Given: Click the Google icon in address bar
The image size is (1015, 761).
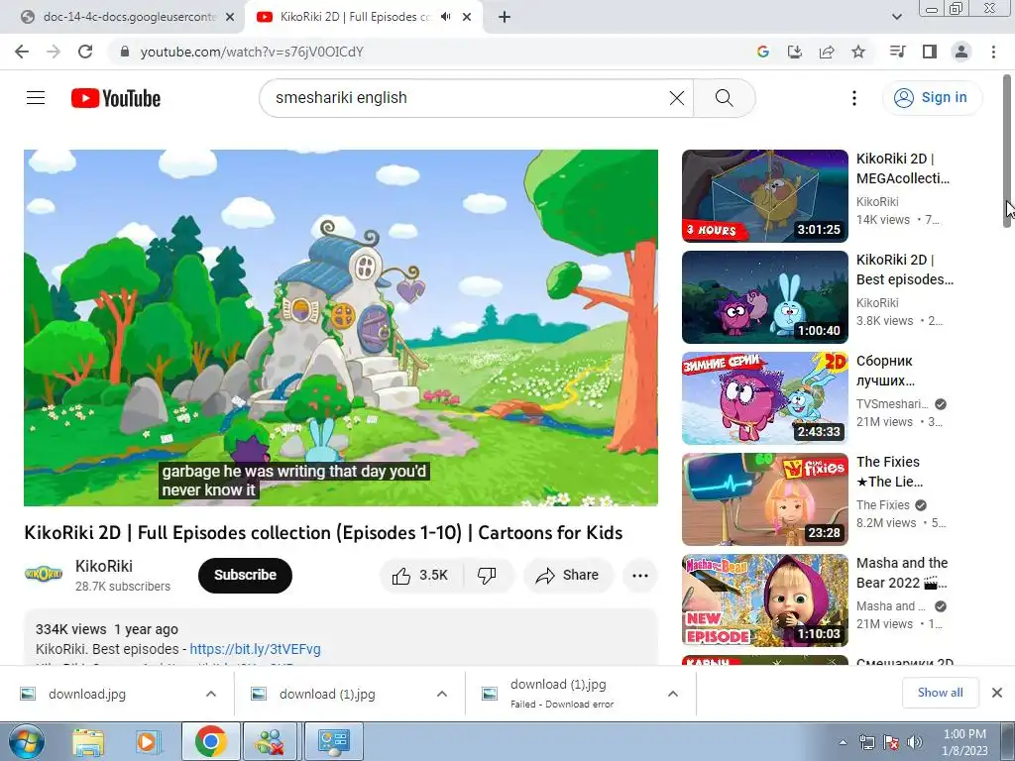Looking at the screenshot, I should coord(763,52).
